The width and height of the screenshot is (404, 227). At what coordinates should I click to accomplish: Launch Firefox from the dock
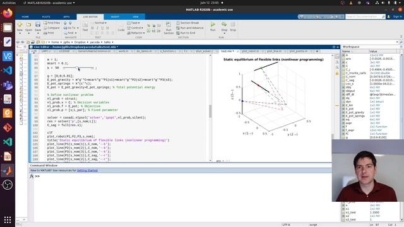[8, 13]
